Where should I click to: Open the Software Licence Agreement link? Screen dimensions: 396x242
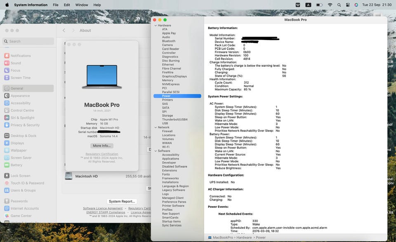coord(103,209)
